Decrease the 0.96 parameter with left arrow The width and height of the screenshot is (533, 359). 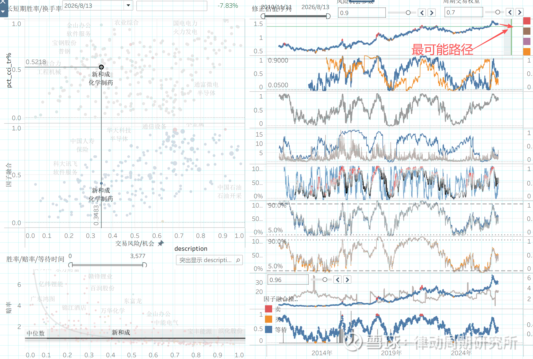coord(337,280)
